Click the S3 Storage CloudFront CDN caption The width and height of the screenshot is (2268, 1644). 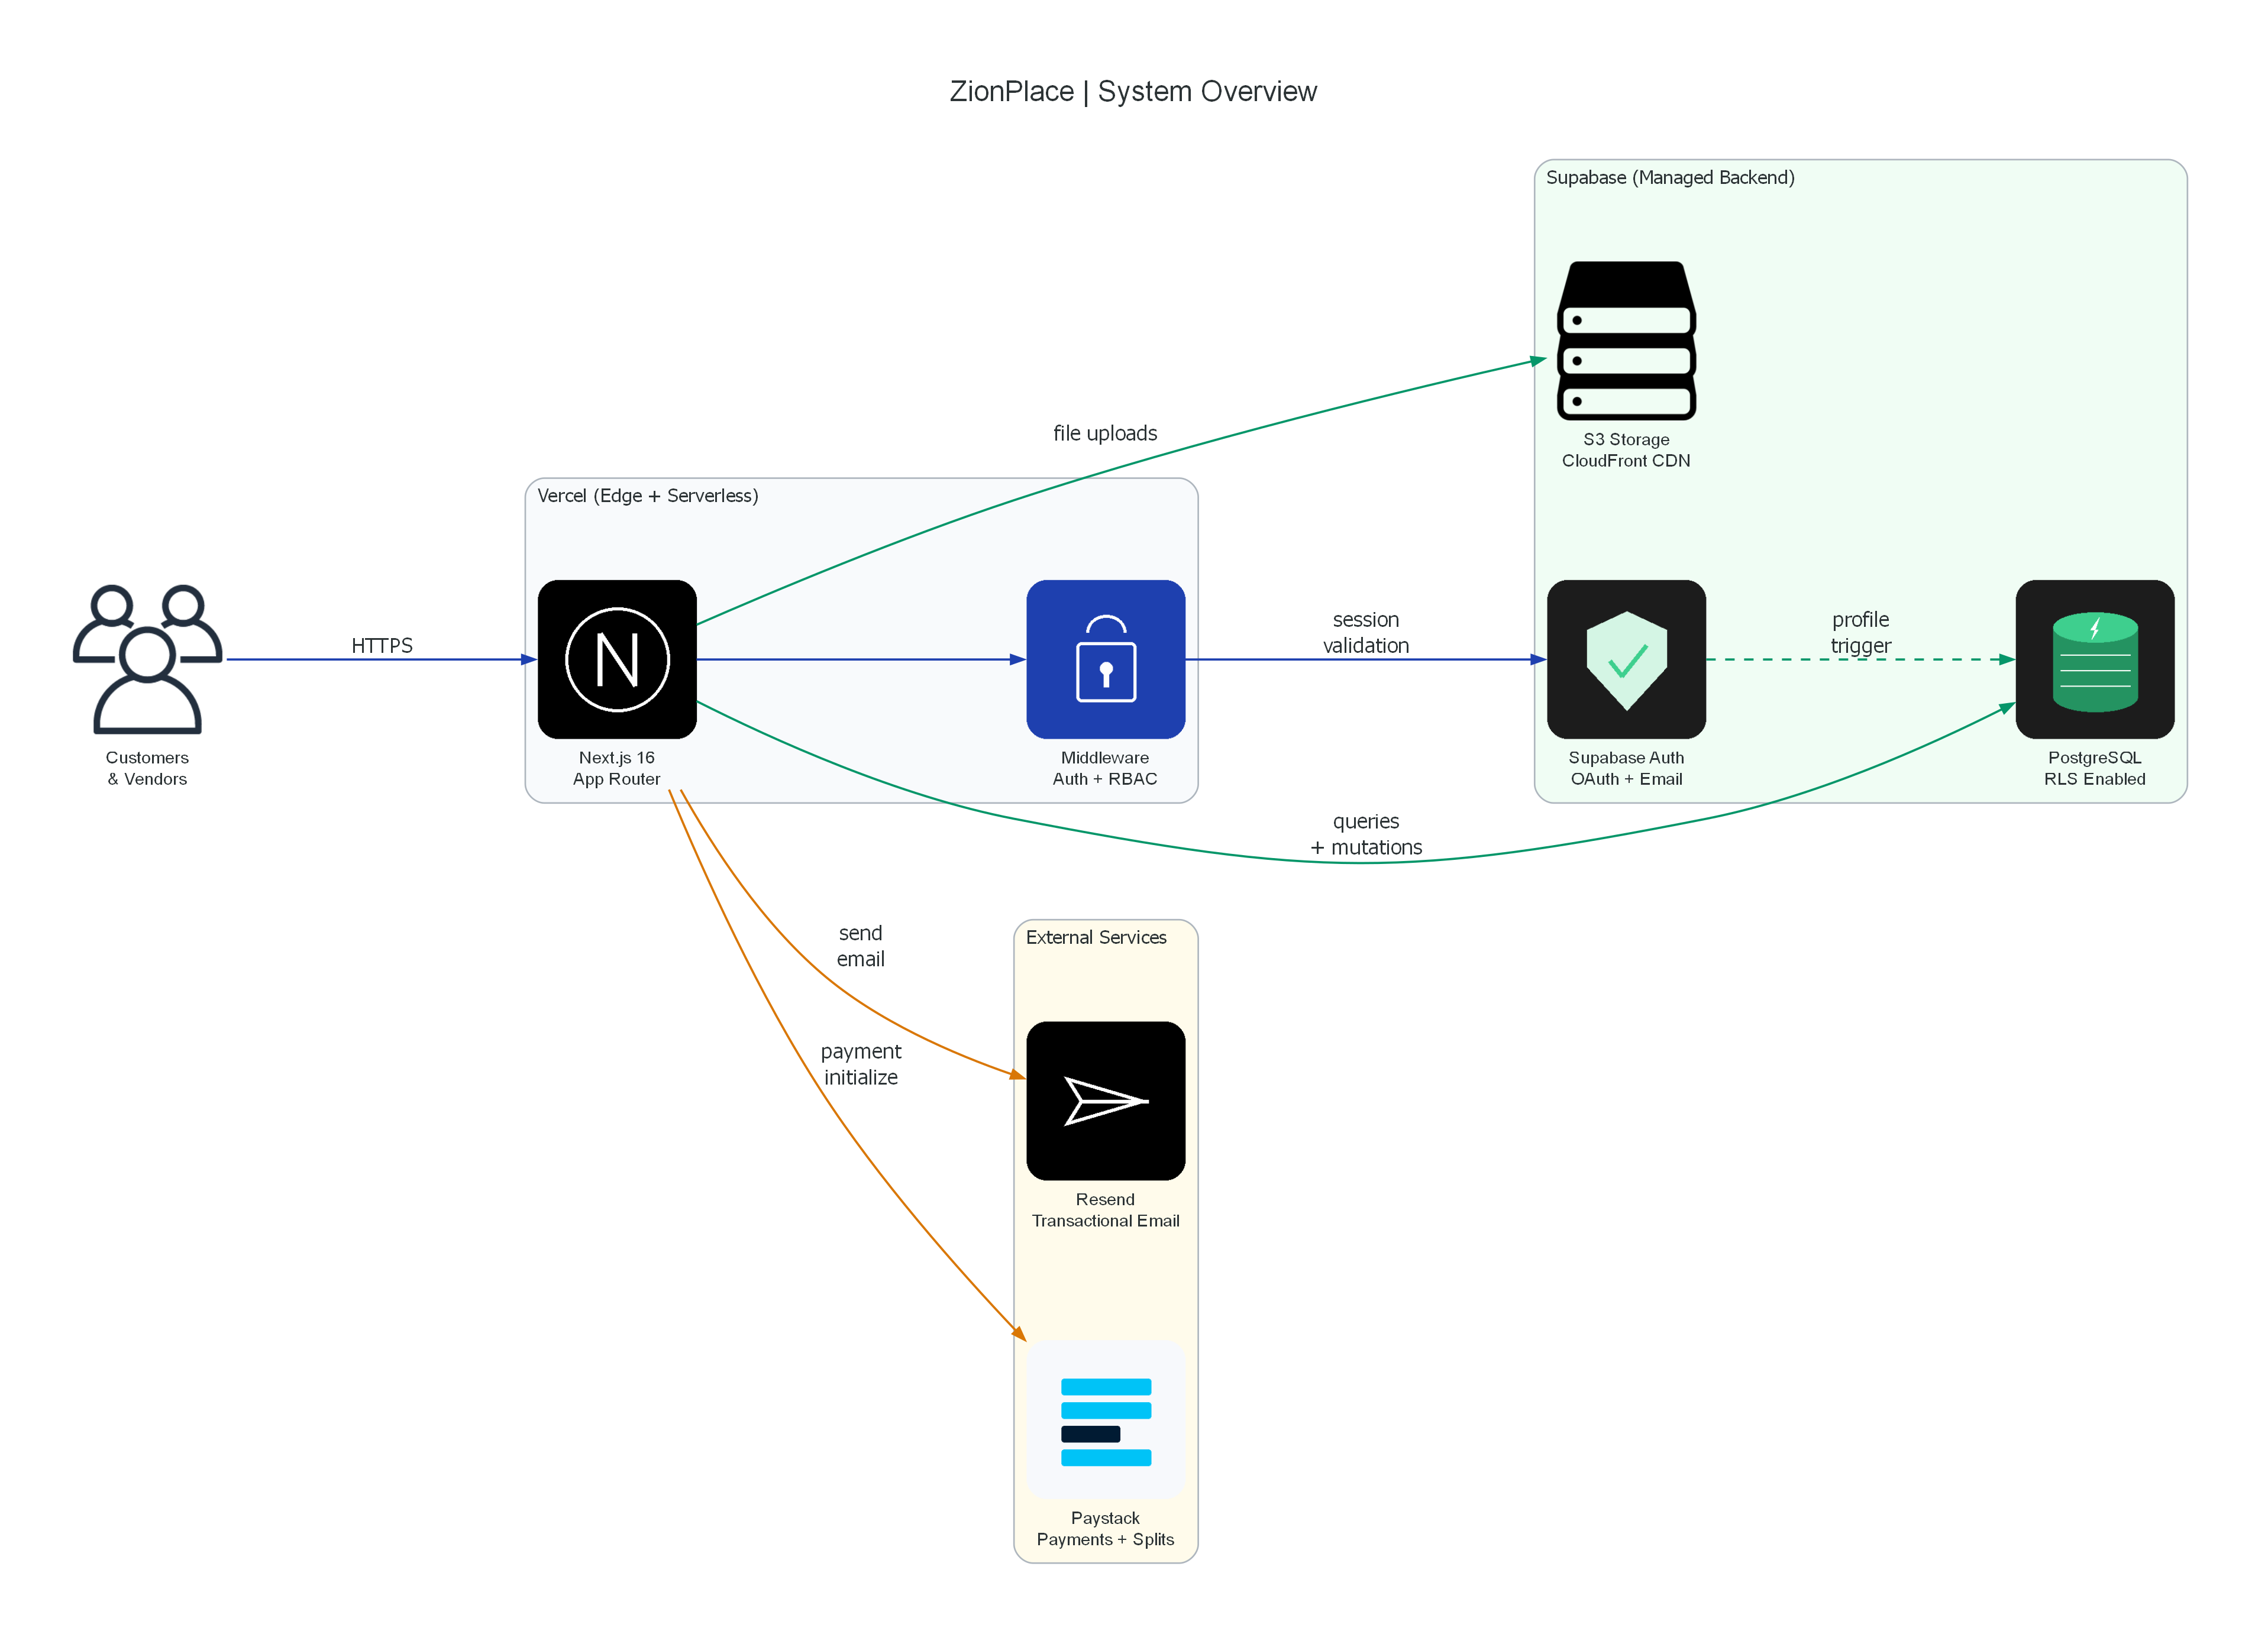point(1626,449)
